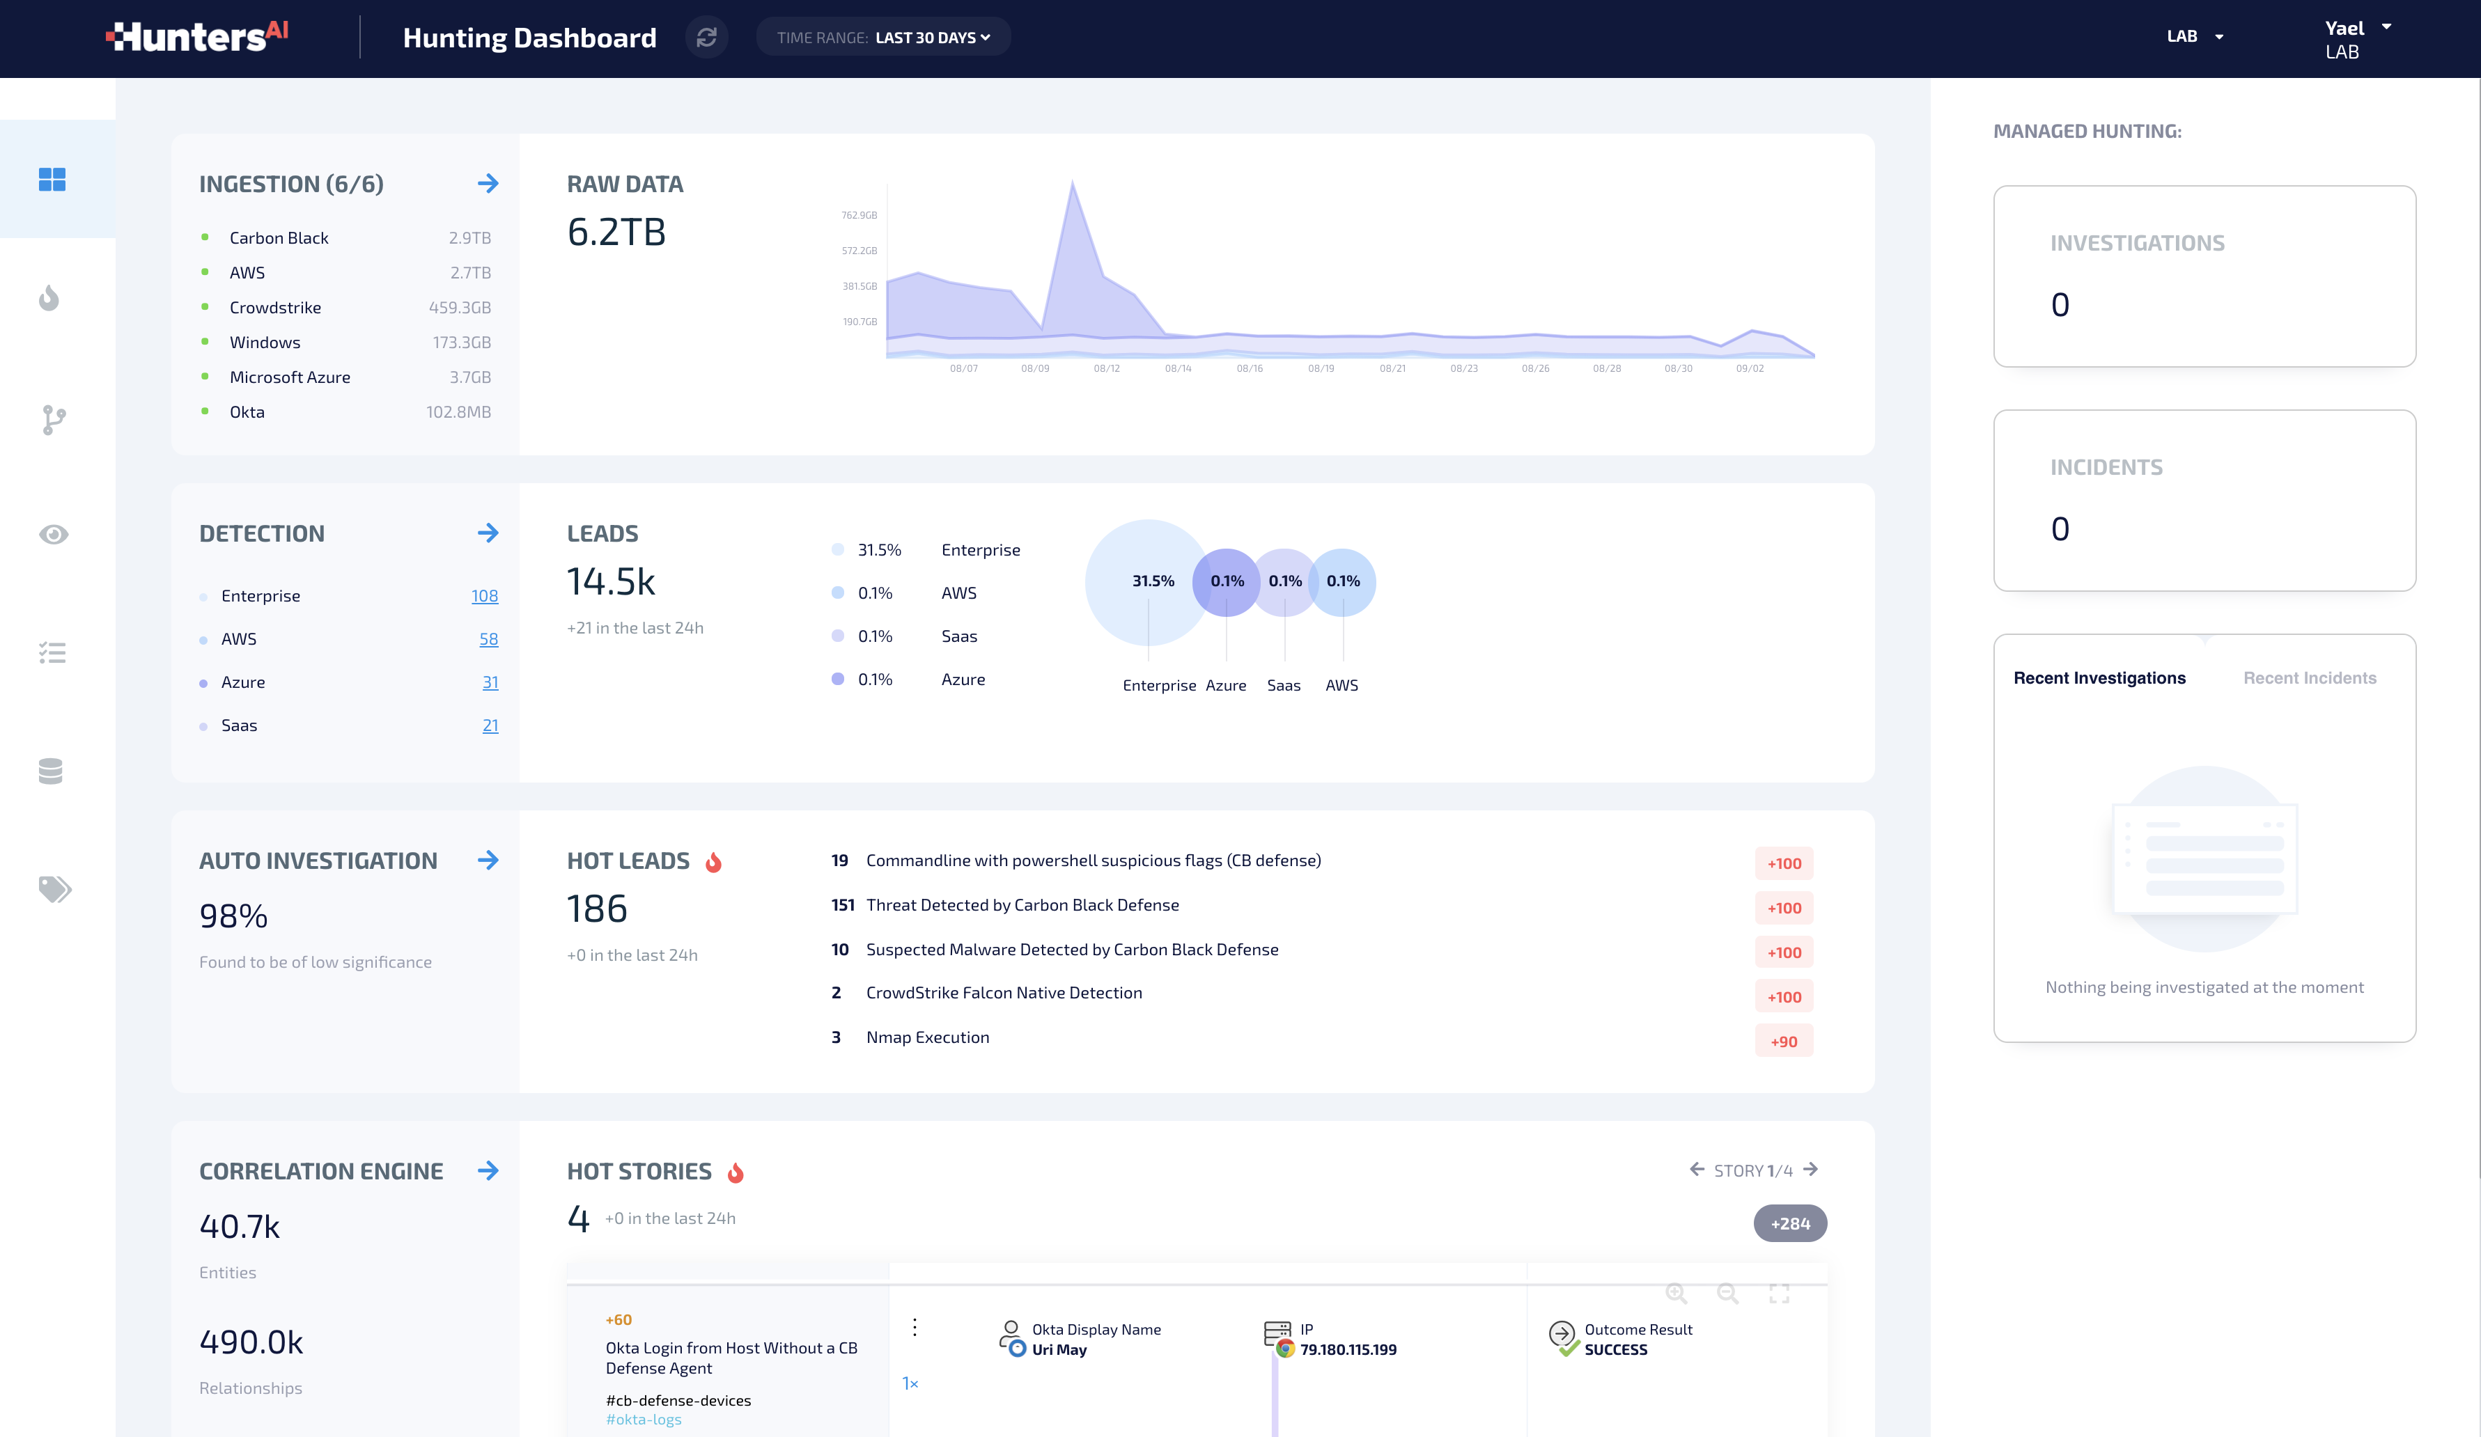The image size is (2481, 1437).
Task: Expand hot story graph to fullscreen
Action: coord(1779,1294)
